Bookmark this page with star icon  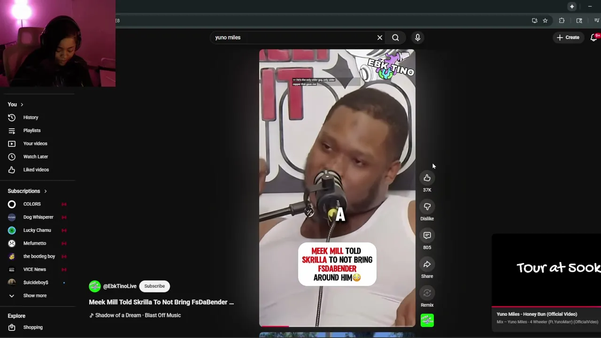545,21
